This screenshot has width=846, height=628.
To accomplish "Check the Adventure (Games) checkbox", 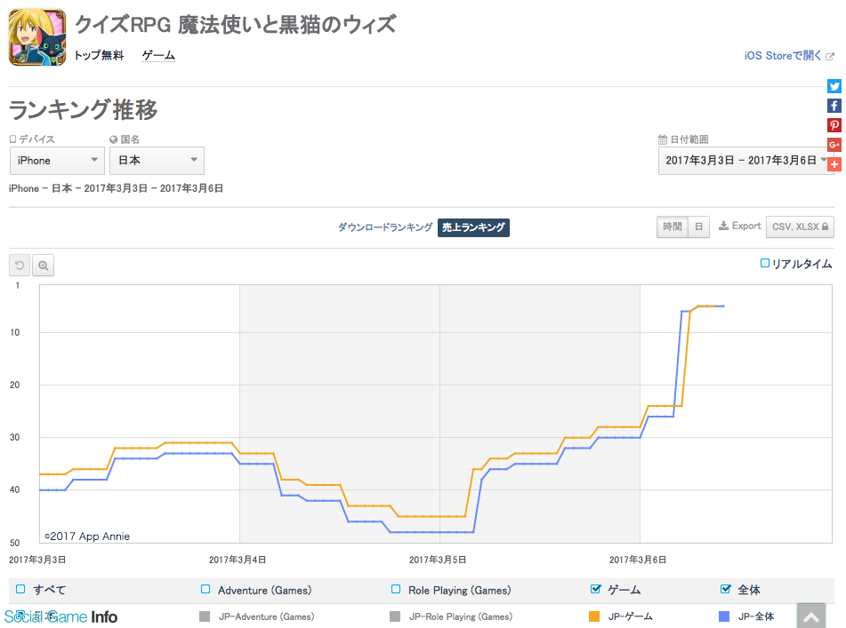I will pyautogui.click(x=205, y=589).
